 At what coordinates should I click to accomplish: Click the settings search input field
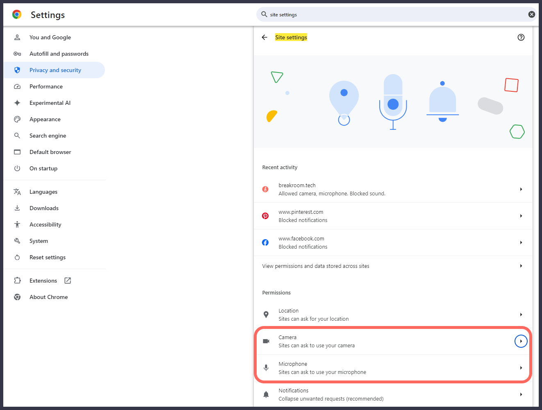(x=394, y=14)
